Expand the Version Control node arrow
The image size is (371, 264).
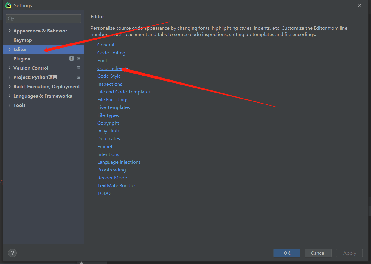(x=10, y=68)
